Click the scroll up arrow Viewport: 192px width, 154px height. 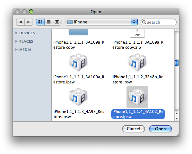177,113
